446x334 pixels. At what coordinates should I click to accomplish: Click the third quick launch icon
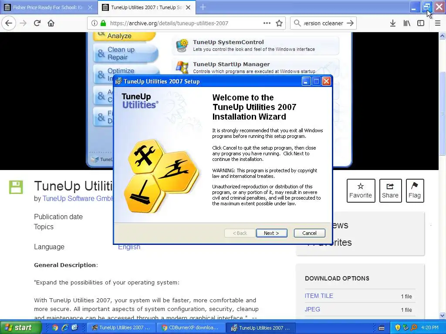pos(74,328)
